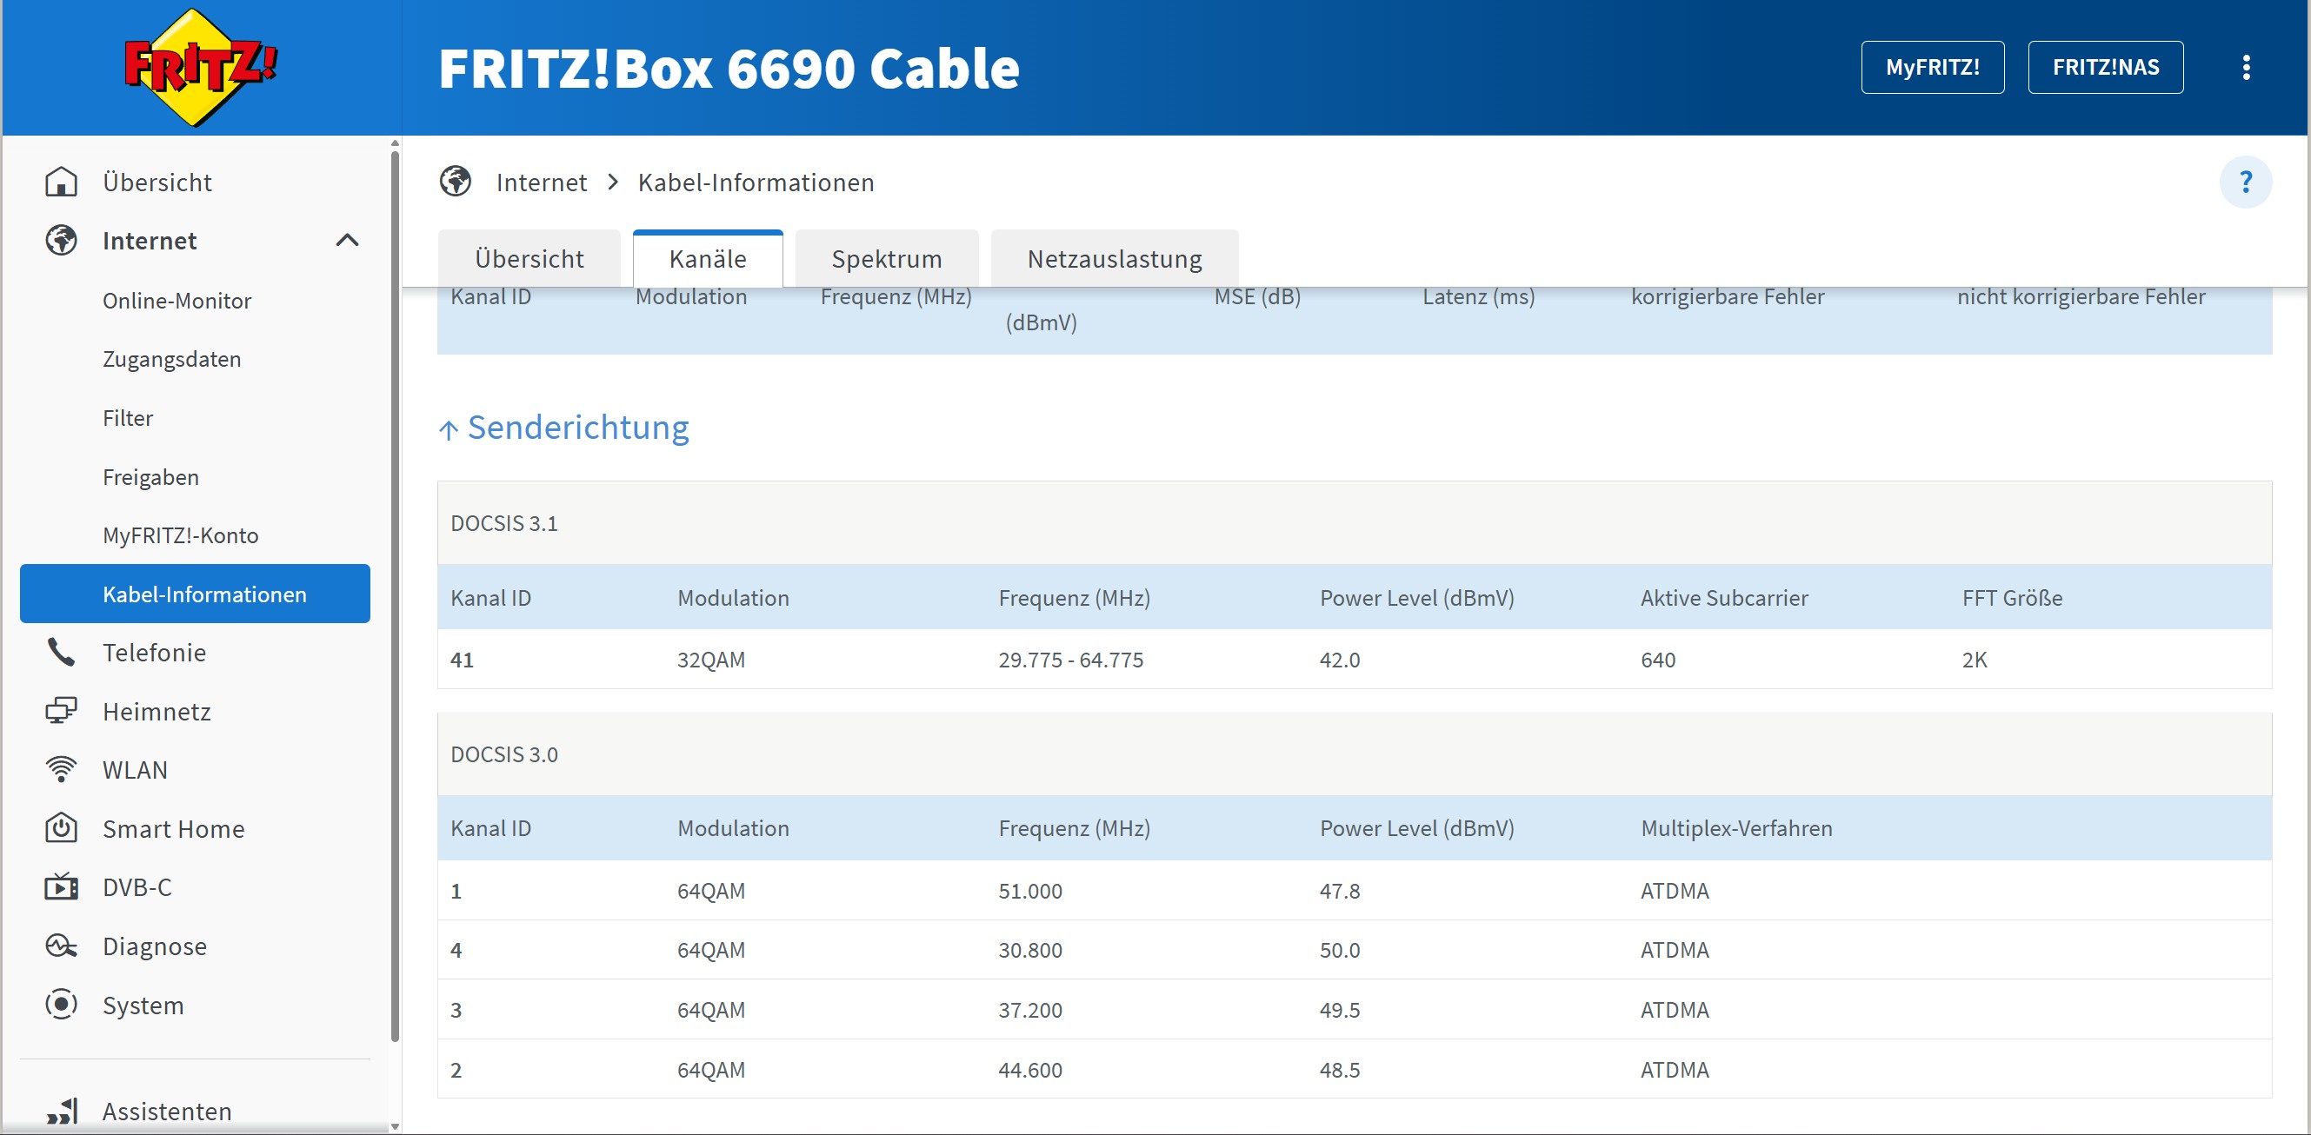Open the Heimnetz menu
Image resolution: width=2311 pixels, height=1135 pixels.
click(157, 711)
